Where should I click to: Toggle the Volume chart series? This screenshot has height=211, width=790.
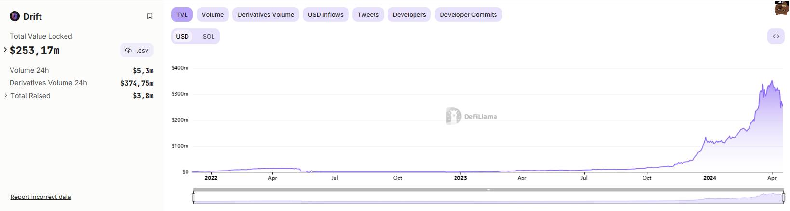(213, 14)
